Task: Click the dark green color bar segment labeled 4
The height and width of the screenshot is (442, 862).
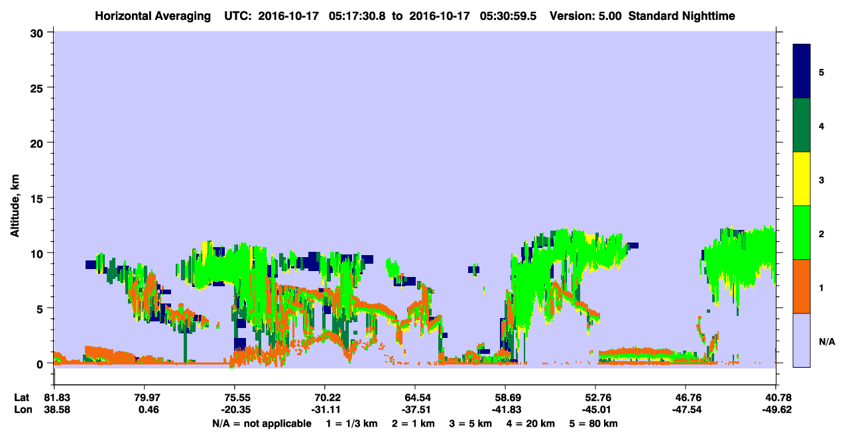Action: pos(802,125)
